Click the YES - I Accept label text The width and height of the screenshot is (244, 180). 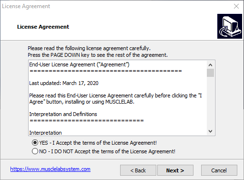98,143
